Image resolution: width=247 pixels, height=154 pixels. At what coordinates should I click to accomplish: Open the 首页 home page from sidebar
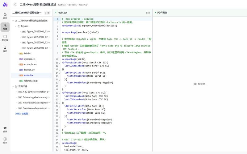(x=5, y=16)
